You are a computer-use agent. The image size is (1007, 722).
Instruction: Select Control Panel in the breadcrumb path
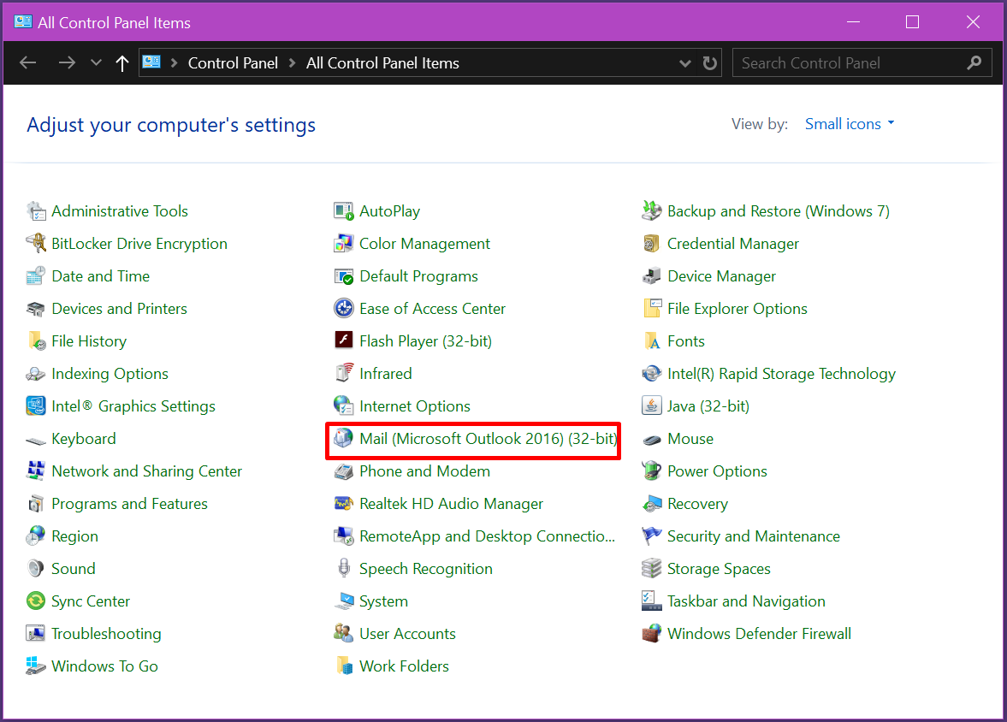[x=233, y=63]
